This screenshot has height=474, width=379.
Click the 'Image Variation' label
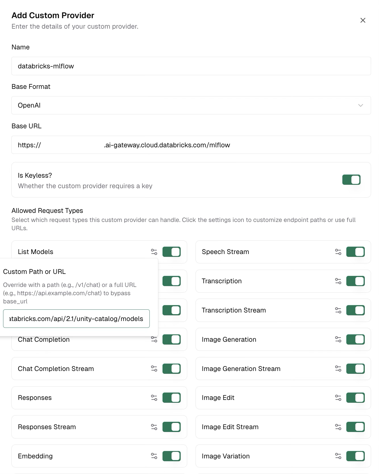click(226, 456)
